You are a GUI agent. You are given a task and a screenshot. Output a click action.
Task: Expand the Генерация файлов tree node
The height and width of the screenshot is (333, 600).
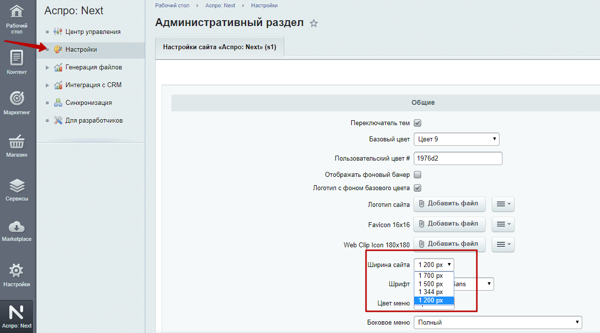47,67
